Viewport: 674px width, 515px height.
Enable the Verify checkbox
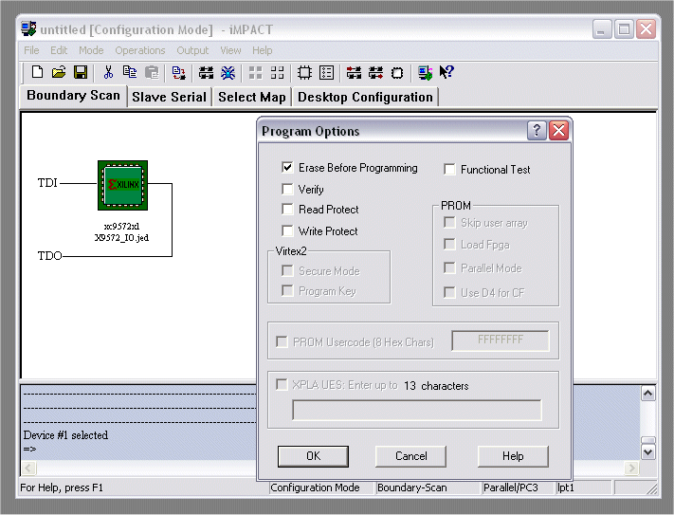coord(287,189)
